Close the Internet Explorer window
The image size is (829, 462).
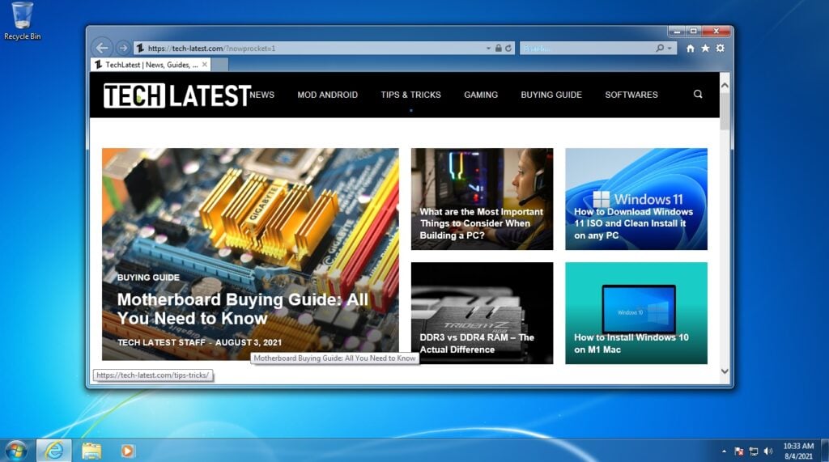tap(716, 32)
